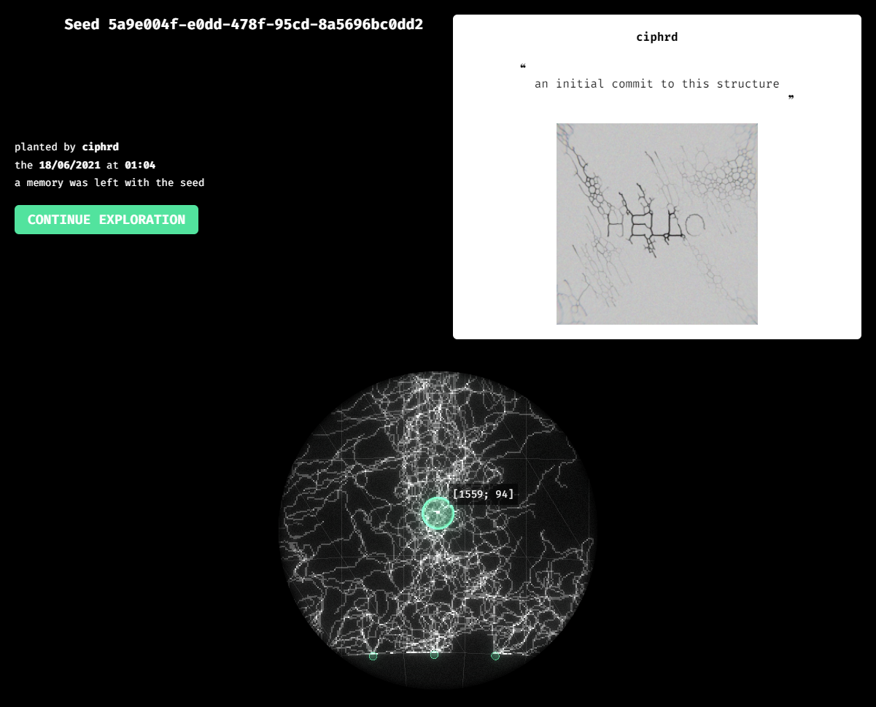Viewport: 876px width, 707px height.
Task: Click 'an initial commit to this structure' quote
Action: pos(656,84)
